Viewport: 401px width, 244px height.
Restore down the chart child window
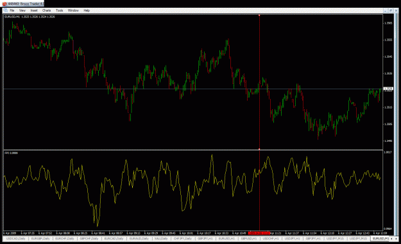click(391, 10)
